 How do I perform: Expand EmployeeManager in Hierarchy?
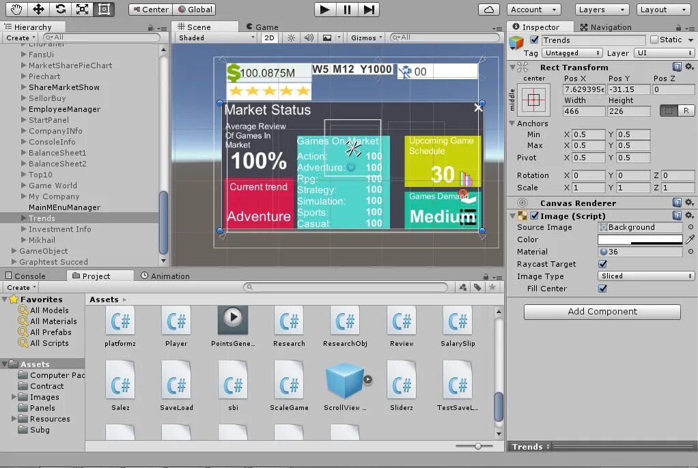coord(24,109)
